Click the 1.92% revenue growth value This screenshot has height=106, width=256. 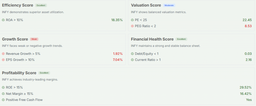click(118, 54)
